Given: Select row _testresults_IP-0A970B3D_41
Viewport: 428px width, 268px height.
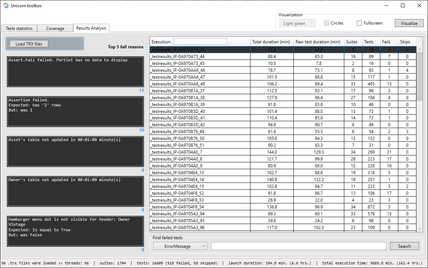Looking at the screenshot, I should point(283,118).
